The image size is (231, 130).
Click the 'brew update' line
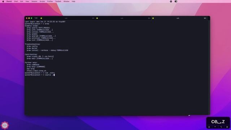click(x=32, y=34)
